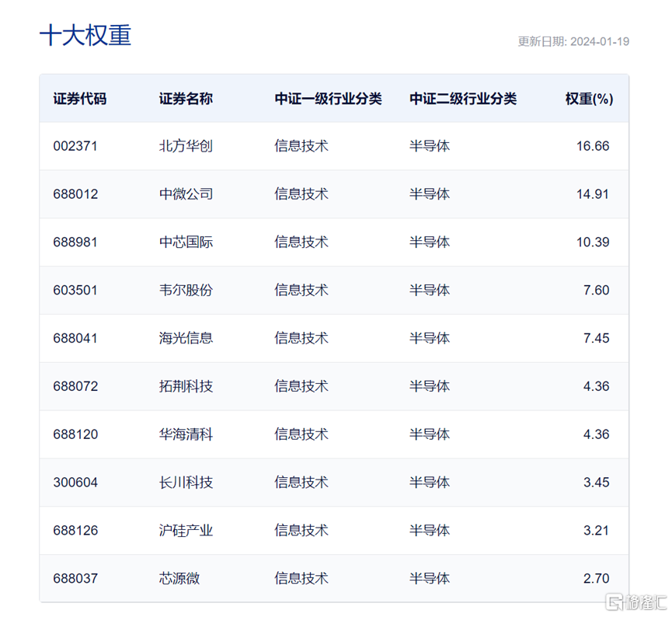Click '信息技术' in the 芯源微 row
The width and height of the screenshot is (672, 617).
tap(301, 578)
